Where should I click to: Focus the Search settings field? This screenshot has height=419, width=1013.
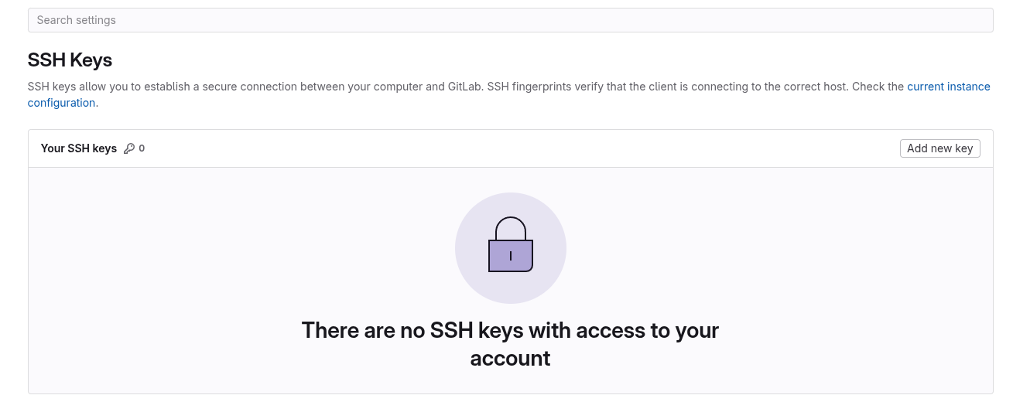pyautogui.click(x=510, y=20)
